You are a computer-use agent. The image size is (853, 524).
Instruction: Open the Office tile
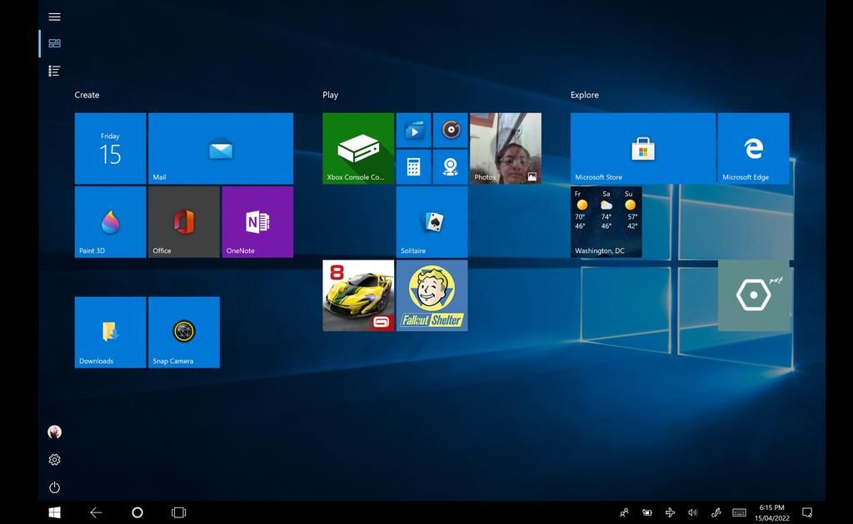184,222
